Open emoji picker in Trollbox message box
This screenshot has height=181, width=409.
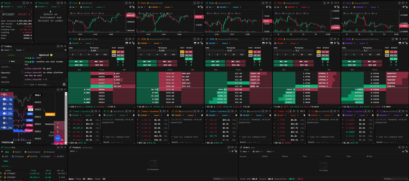click(64, 84)
